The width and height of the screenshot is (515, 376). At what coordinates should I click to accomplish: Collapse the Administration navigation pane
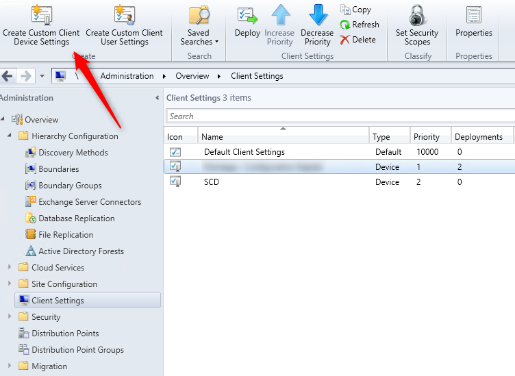158,97
